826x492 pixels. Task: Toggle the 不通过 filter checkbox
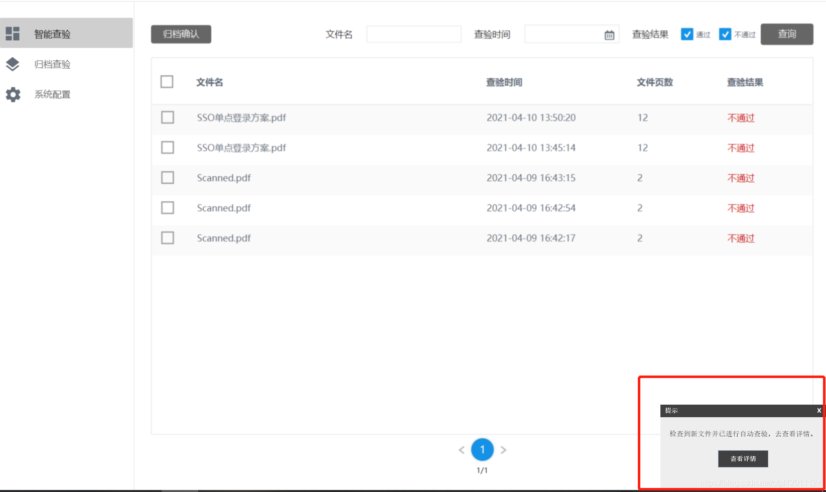[725, 34]
